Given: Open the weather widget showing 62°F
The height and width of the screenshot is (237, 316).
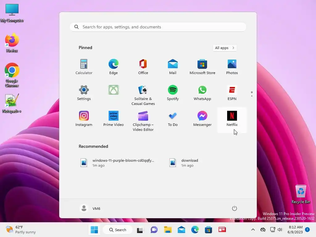Looking at the screenshot, I should point(21,230).
